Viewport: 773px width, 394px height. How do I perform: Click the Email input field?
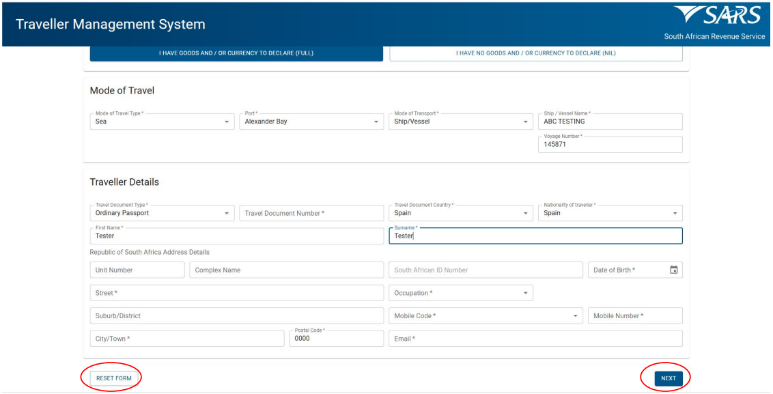[x=535, y=339]
